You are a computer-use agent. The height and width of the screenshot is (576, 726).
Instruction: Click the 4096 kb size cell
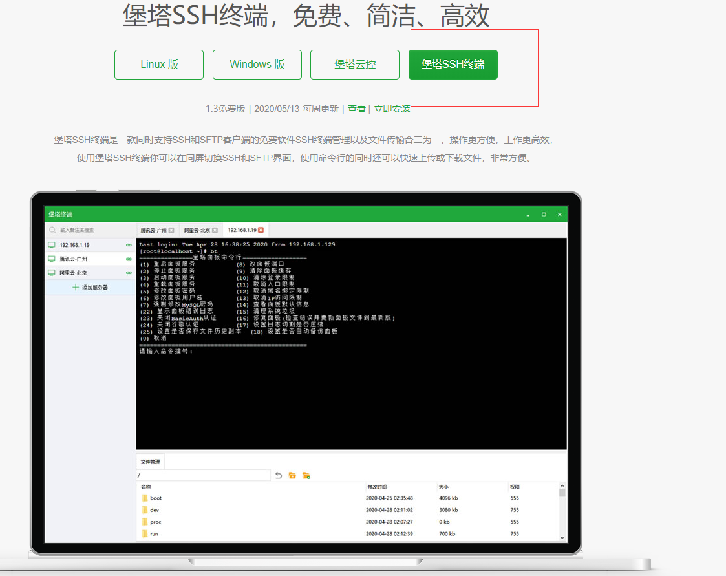pos(448,498)
